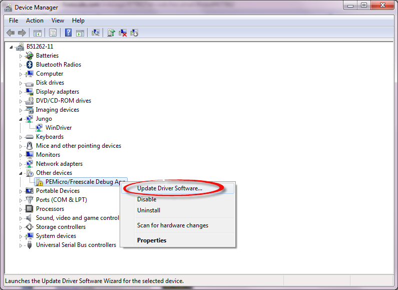Choose Properties from the context menu
This screenshot has width=398, height=290.
point(178,240)
